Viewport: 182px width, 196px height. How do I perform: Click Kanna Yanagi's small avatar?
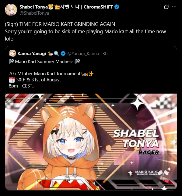click(12, 53)
